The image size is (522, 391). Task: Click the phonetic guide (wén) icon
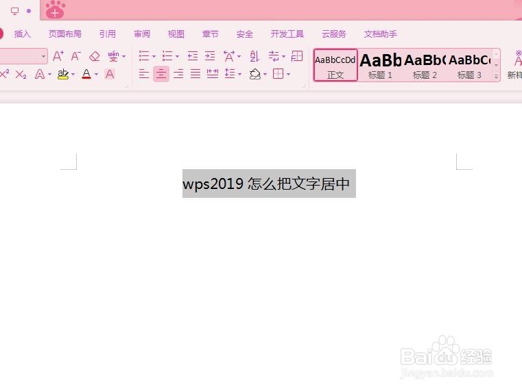tap(113, 56)
